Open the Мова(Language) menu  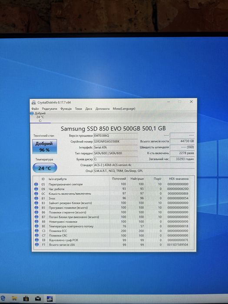coord(124,109)
